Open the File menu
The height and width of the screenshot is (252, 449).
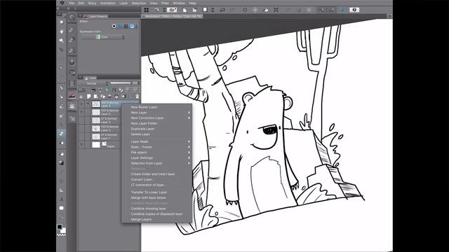[x=72, y=3]
